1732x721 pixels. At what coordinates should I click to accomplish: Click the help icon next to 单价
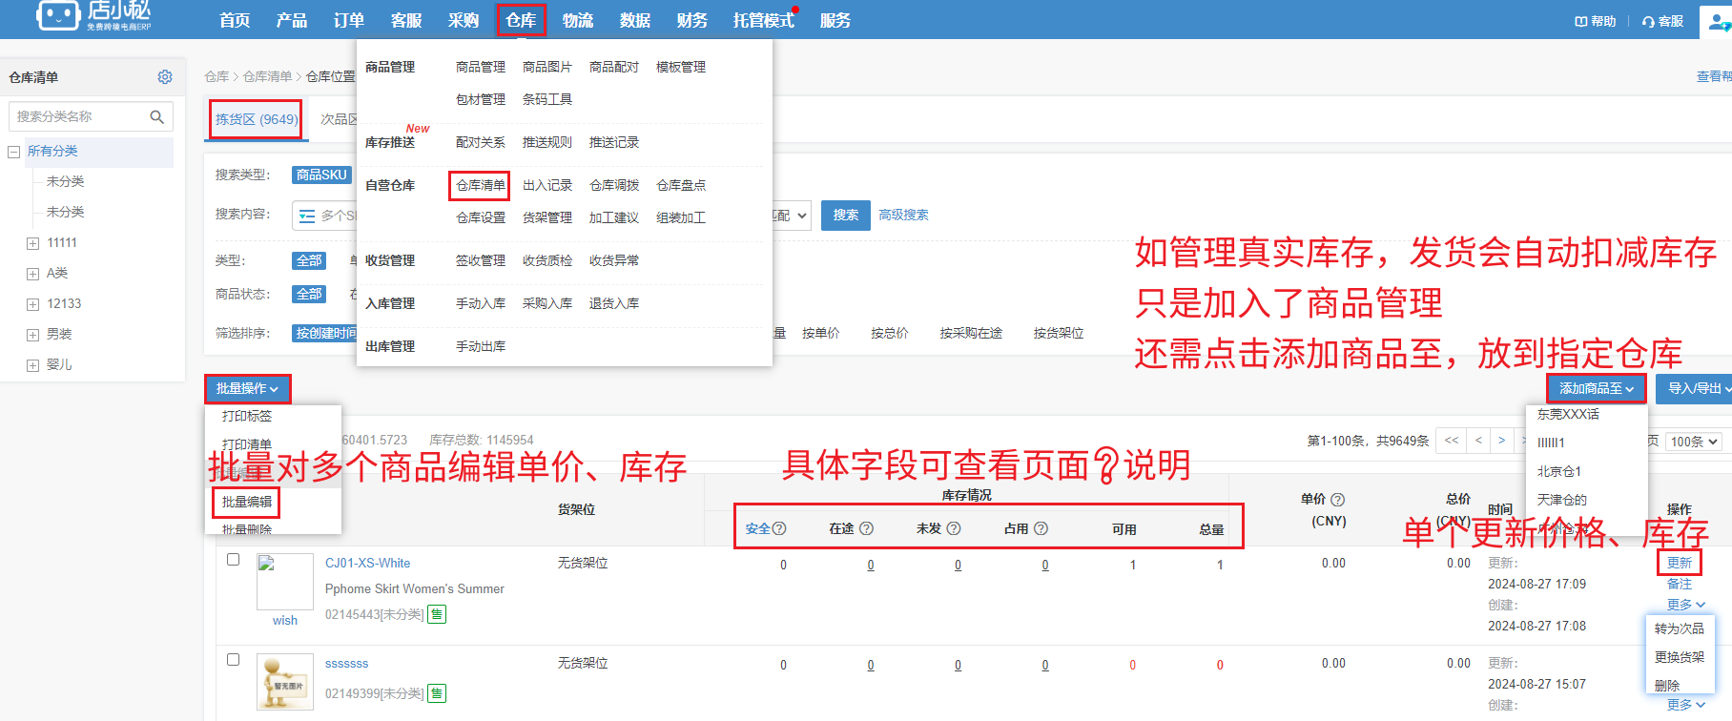pos(1338,500)
